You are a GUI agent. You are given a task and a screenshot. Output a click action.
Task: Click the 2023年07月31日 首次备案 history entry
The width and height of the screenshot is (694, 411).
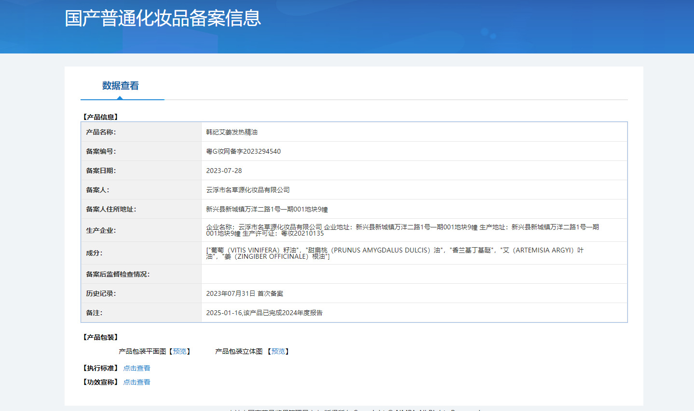click(x=245, y=293)
